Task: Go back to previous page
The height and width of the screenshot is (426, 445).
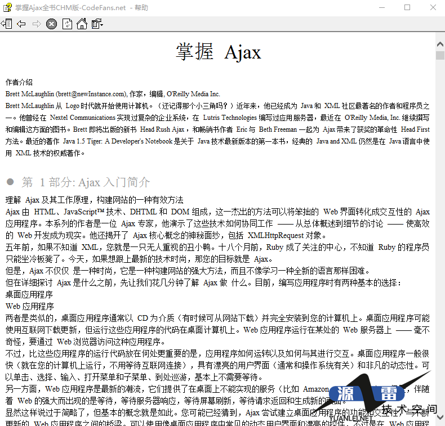Action: 21,24
